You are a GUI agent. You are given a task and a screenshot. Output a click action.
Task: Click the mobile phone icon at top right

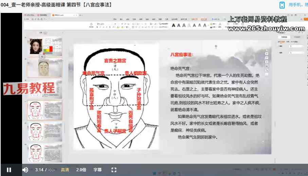click(282, 5)
